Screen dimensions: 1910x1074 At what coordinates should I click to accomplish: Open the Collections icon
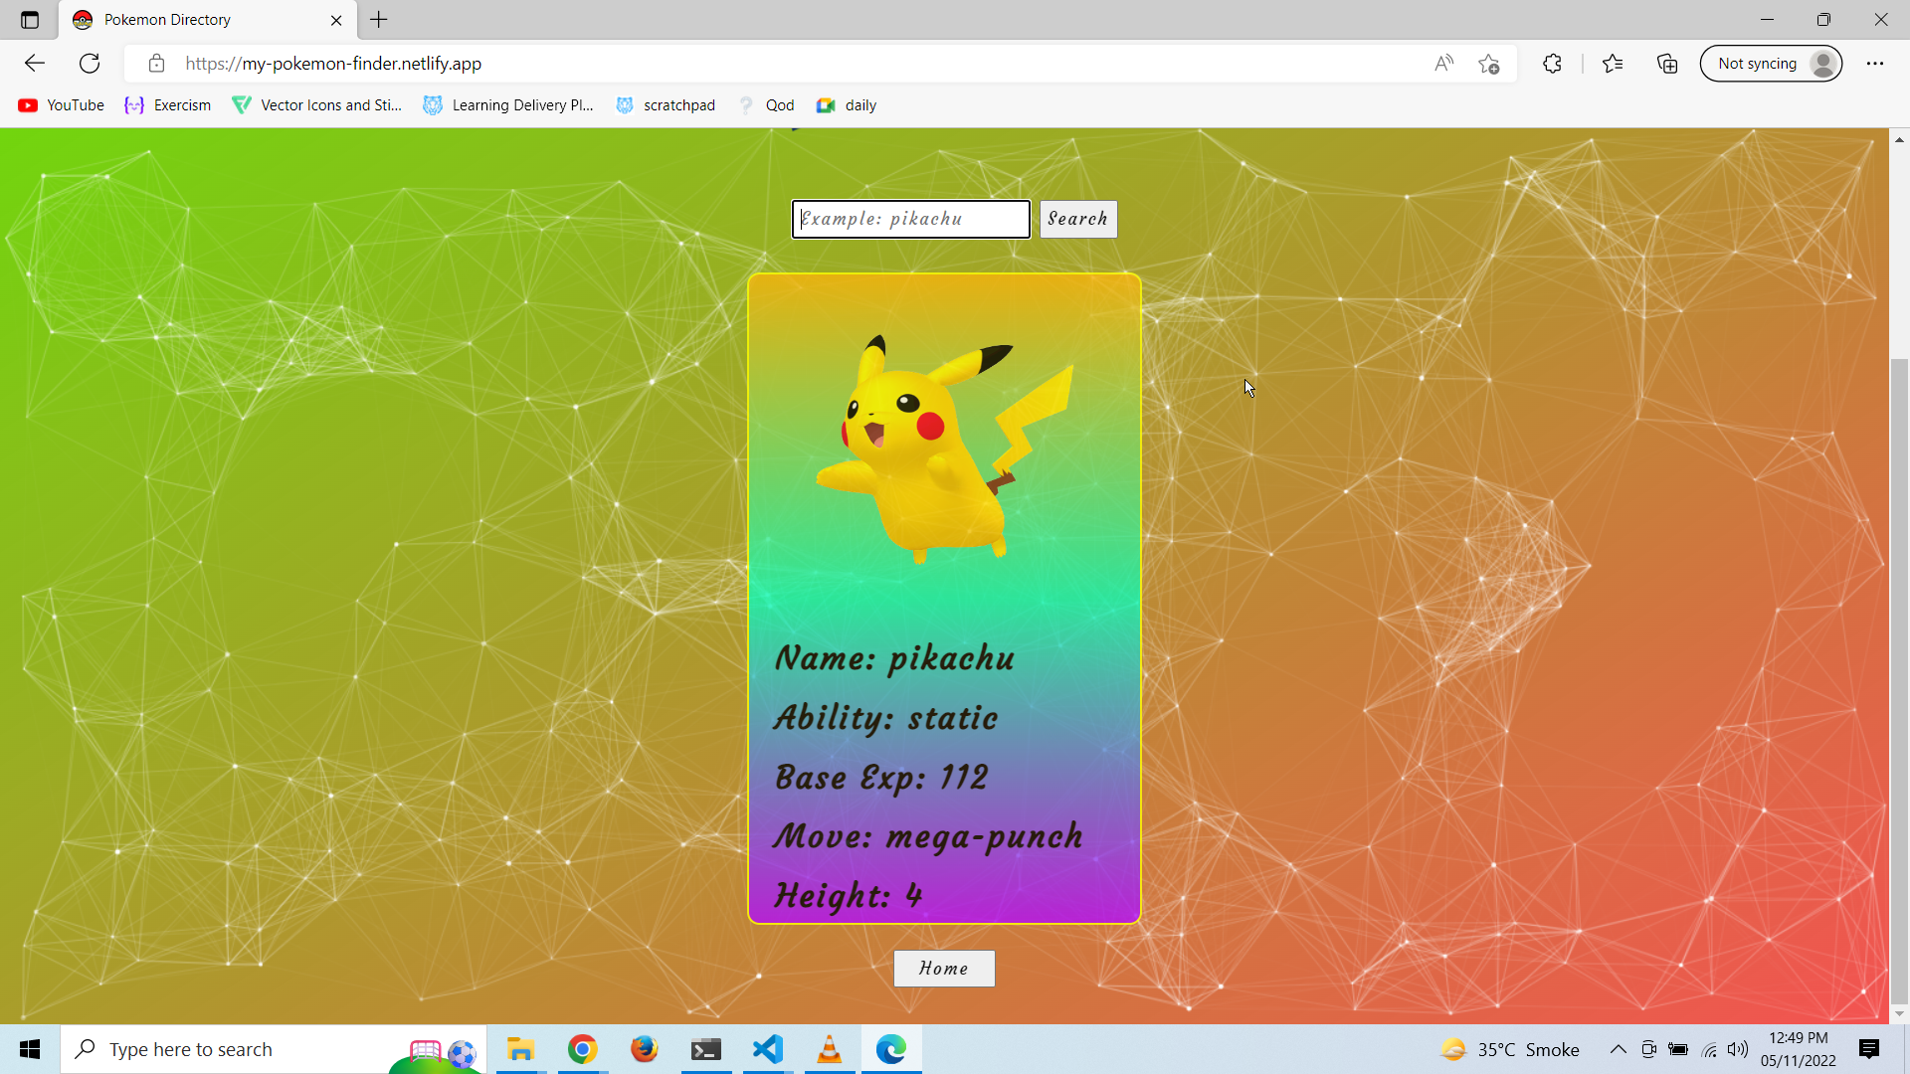pos(1667,64)
